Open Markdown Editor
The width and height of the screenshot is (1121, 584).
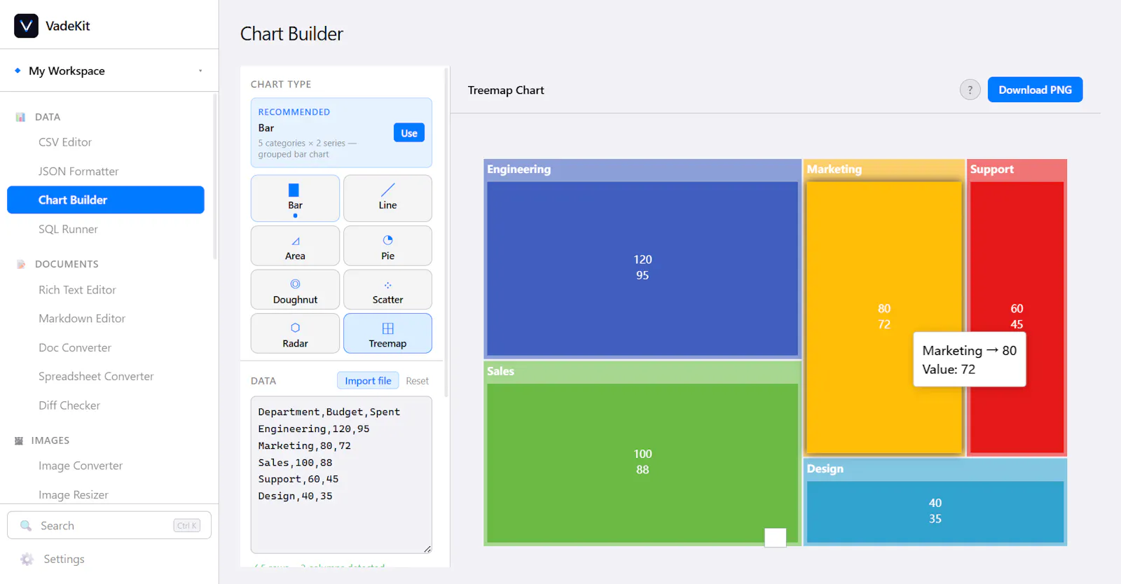(x=82, y=319)
